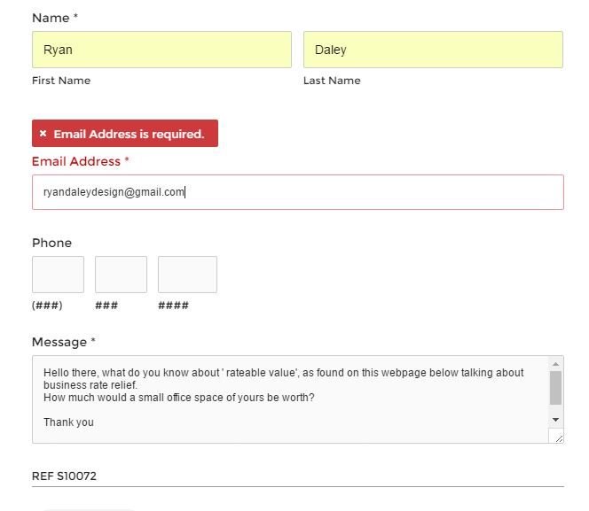Click inside the Message text area
Viewport: 589px width, 511px height.
[290, 399]
